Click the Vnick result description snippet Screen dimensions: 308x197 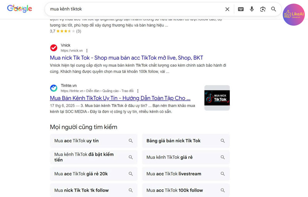tap(138, 68)
